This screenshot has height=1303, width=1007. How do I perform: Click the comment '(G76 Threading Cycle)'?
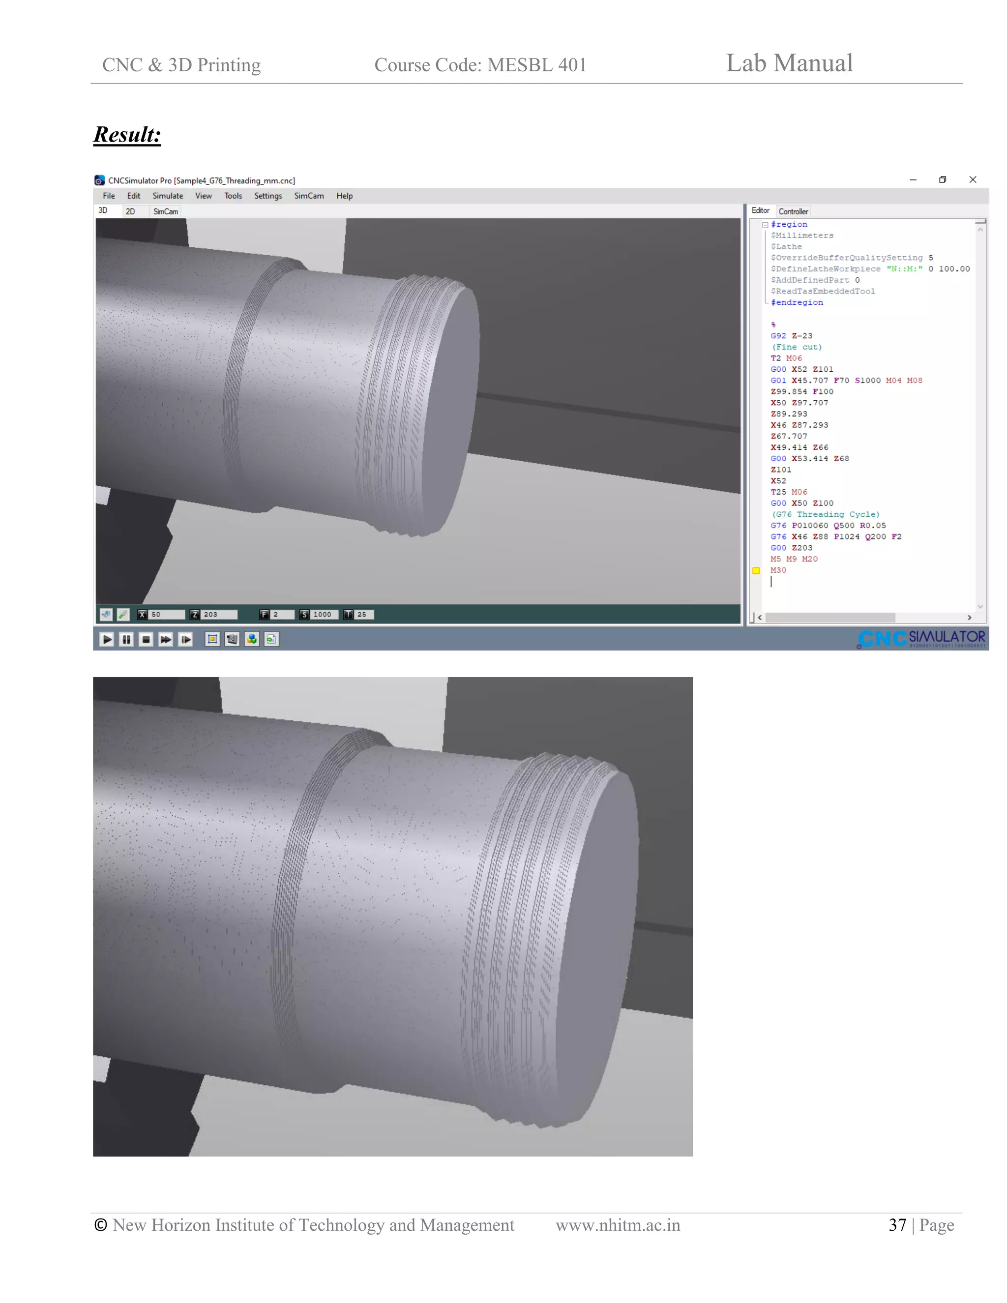(x=826, y=514)
